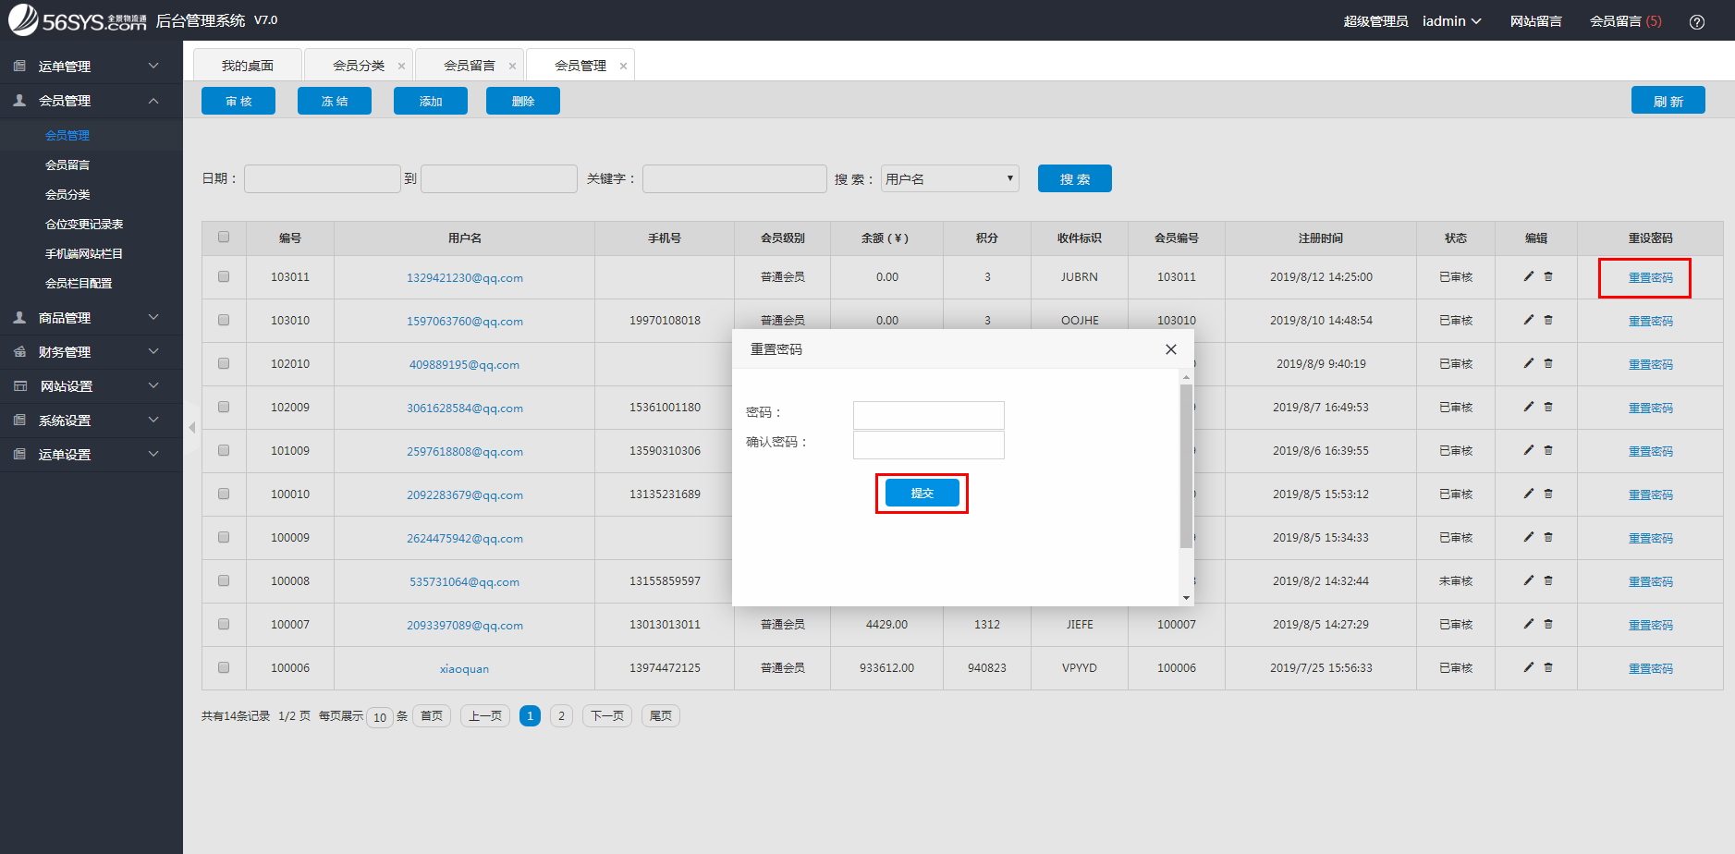The width and height of the screenshot is (1735, 854).
Task: Click the 商品管理 person icon
Action: (x=18, y=317)
